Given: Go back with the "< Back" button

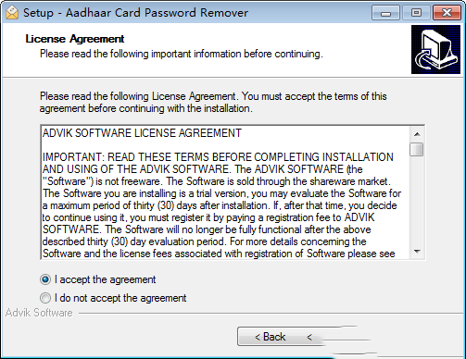Looking at the screenshot, I should [270, 337].
